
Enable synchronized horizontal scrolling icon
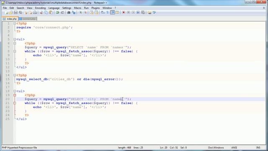pos(96,13)
